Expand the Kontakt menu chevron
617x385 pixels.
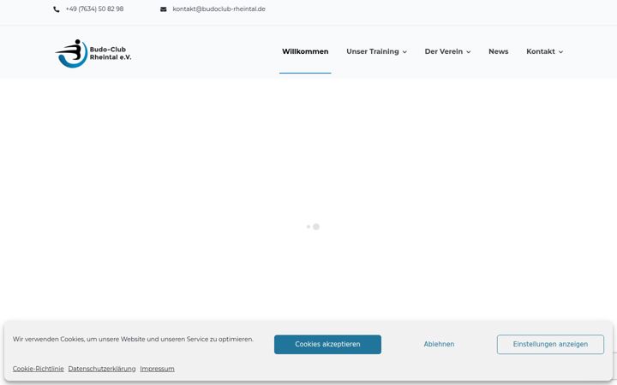[x=560, y=52]
